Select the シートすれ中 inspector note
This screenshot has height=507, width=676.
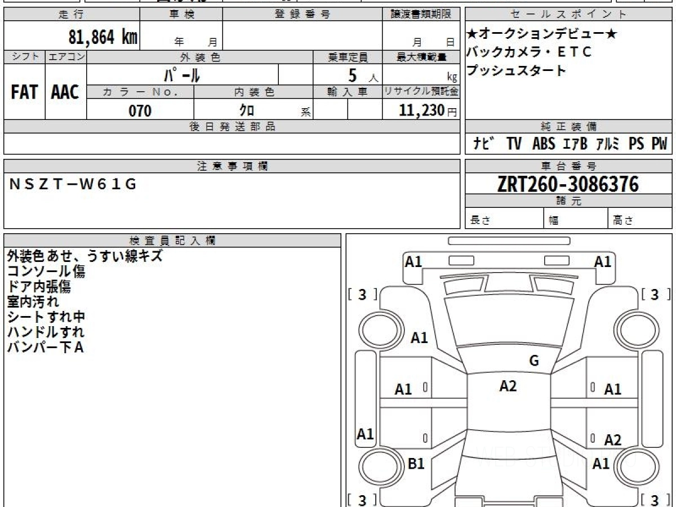coord(46,317)
